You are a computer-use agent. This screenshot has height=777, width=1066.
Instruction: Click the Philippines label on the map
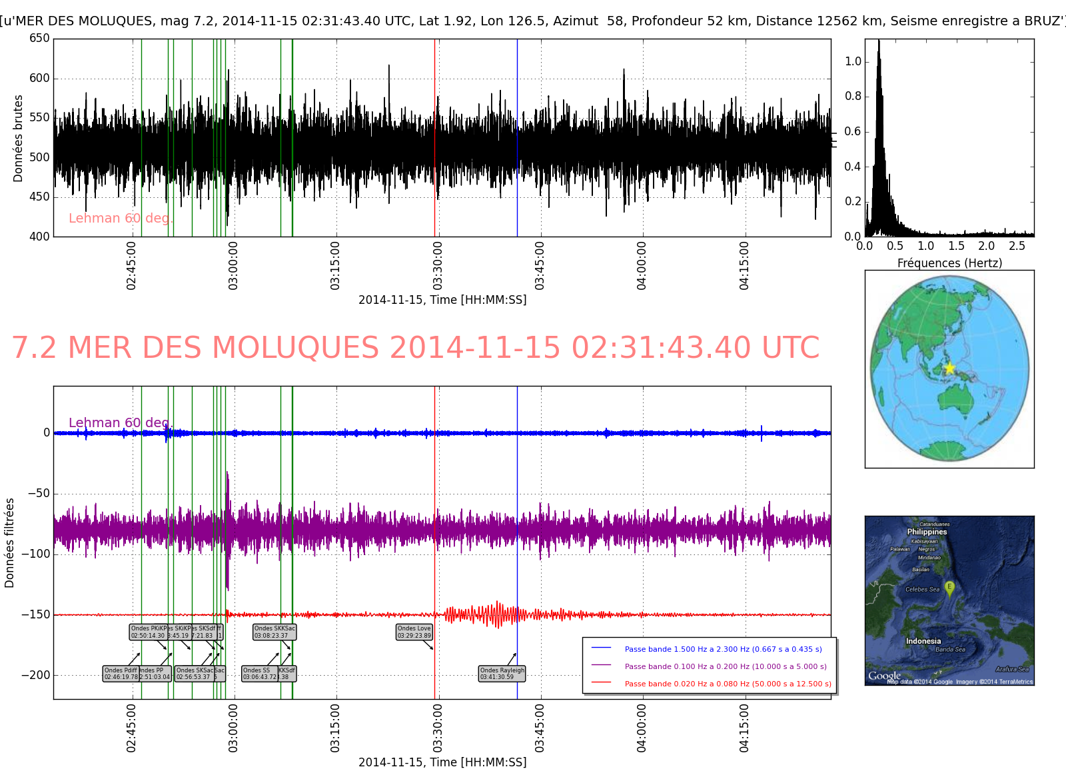(927, 532)
